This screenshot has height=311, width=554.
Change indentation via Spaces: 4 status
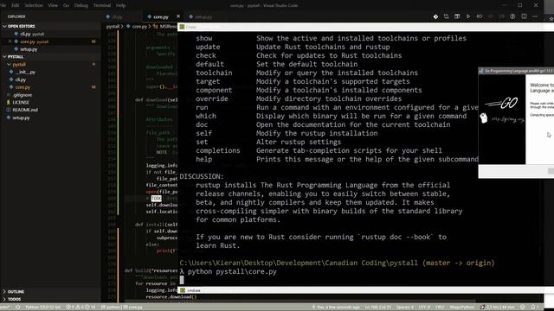click(x=405, y=307)
